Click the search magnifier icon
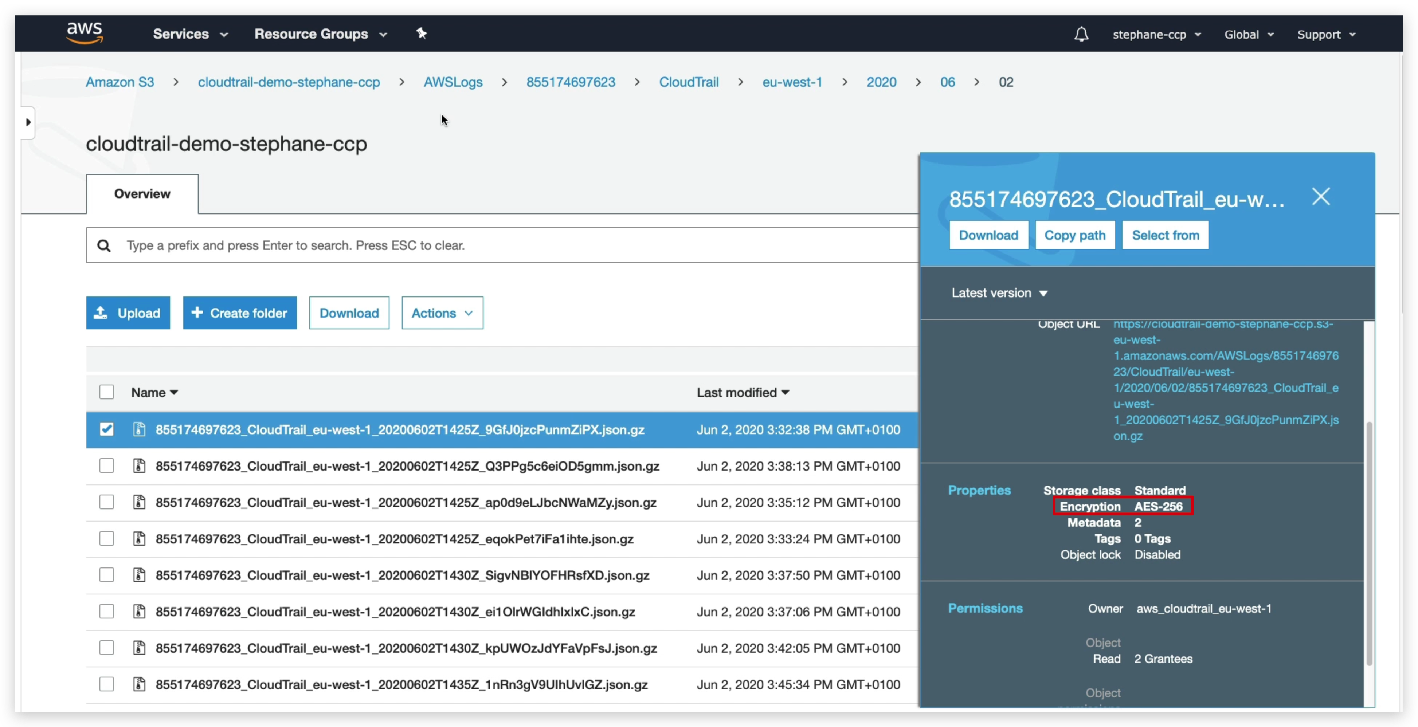Image resolution: width=1418 pixels, height=727 pixels. coord(104,245)
